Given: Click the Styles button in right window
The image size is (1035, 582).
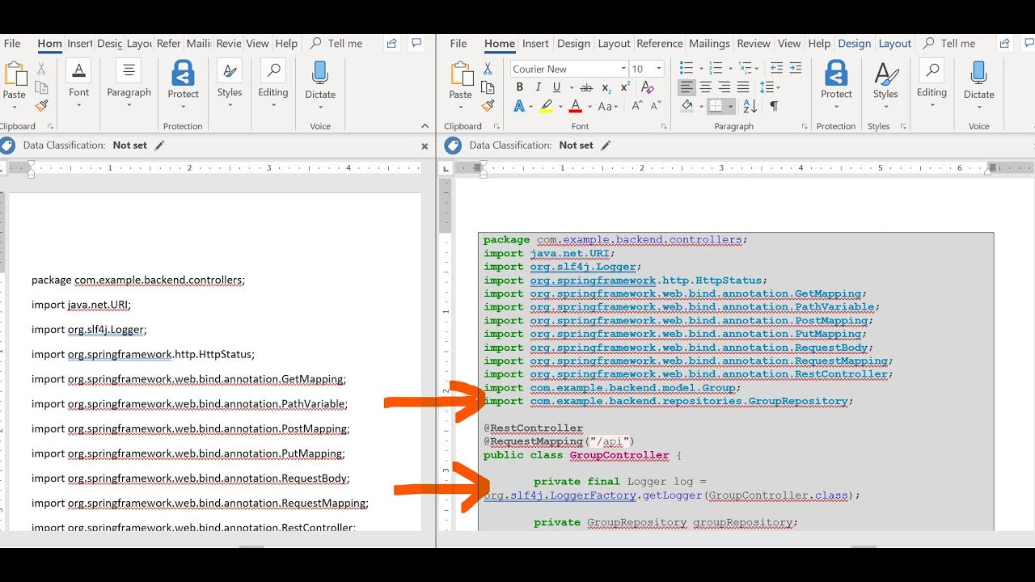Looking at the screenshot, I should (885, 79).
